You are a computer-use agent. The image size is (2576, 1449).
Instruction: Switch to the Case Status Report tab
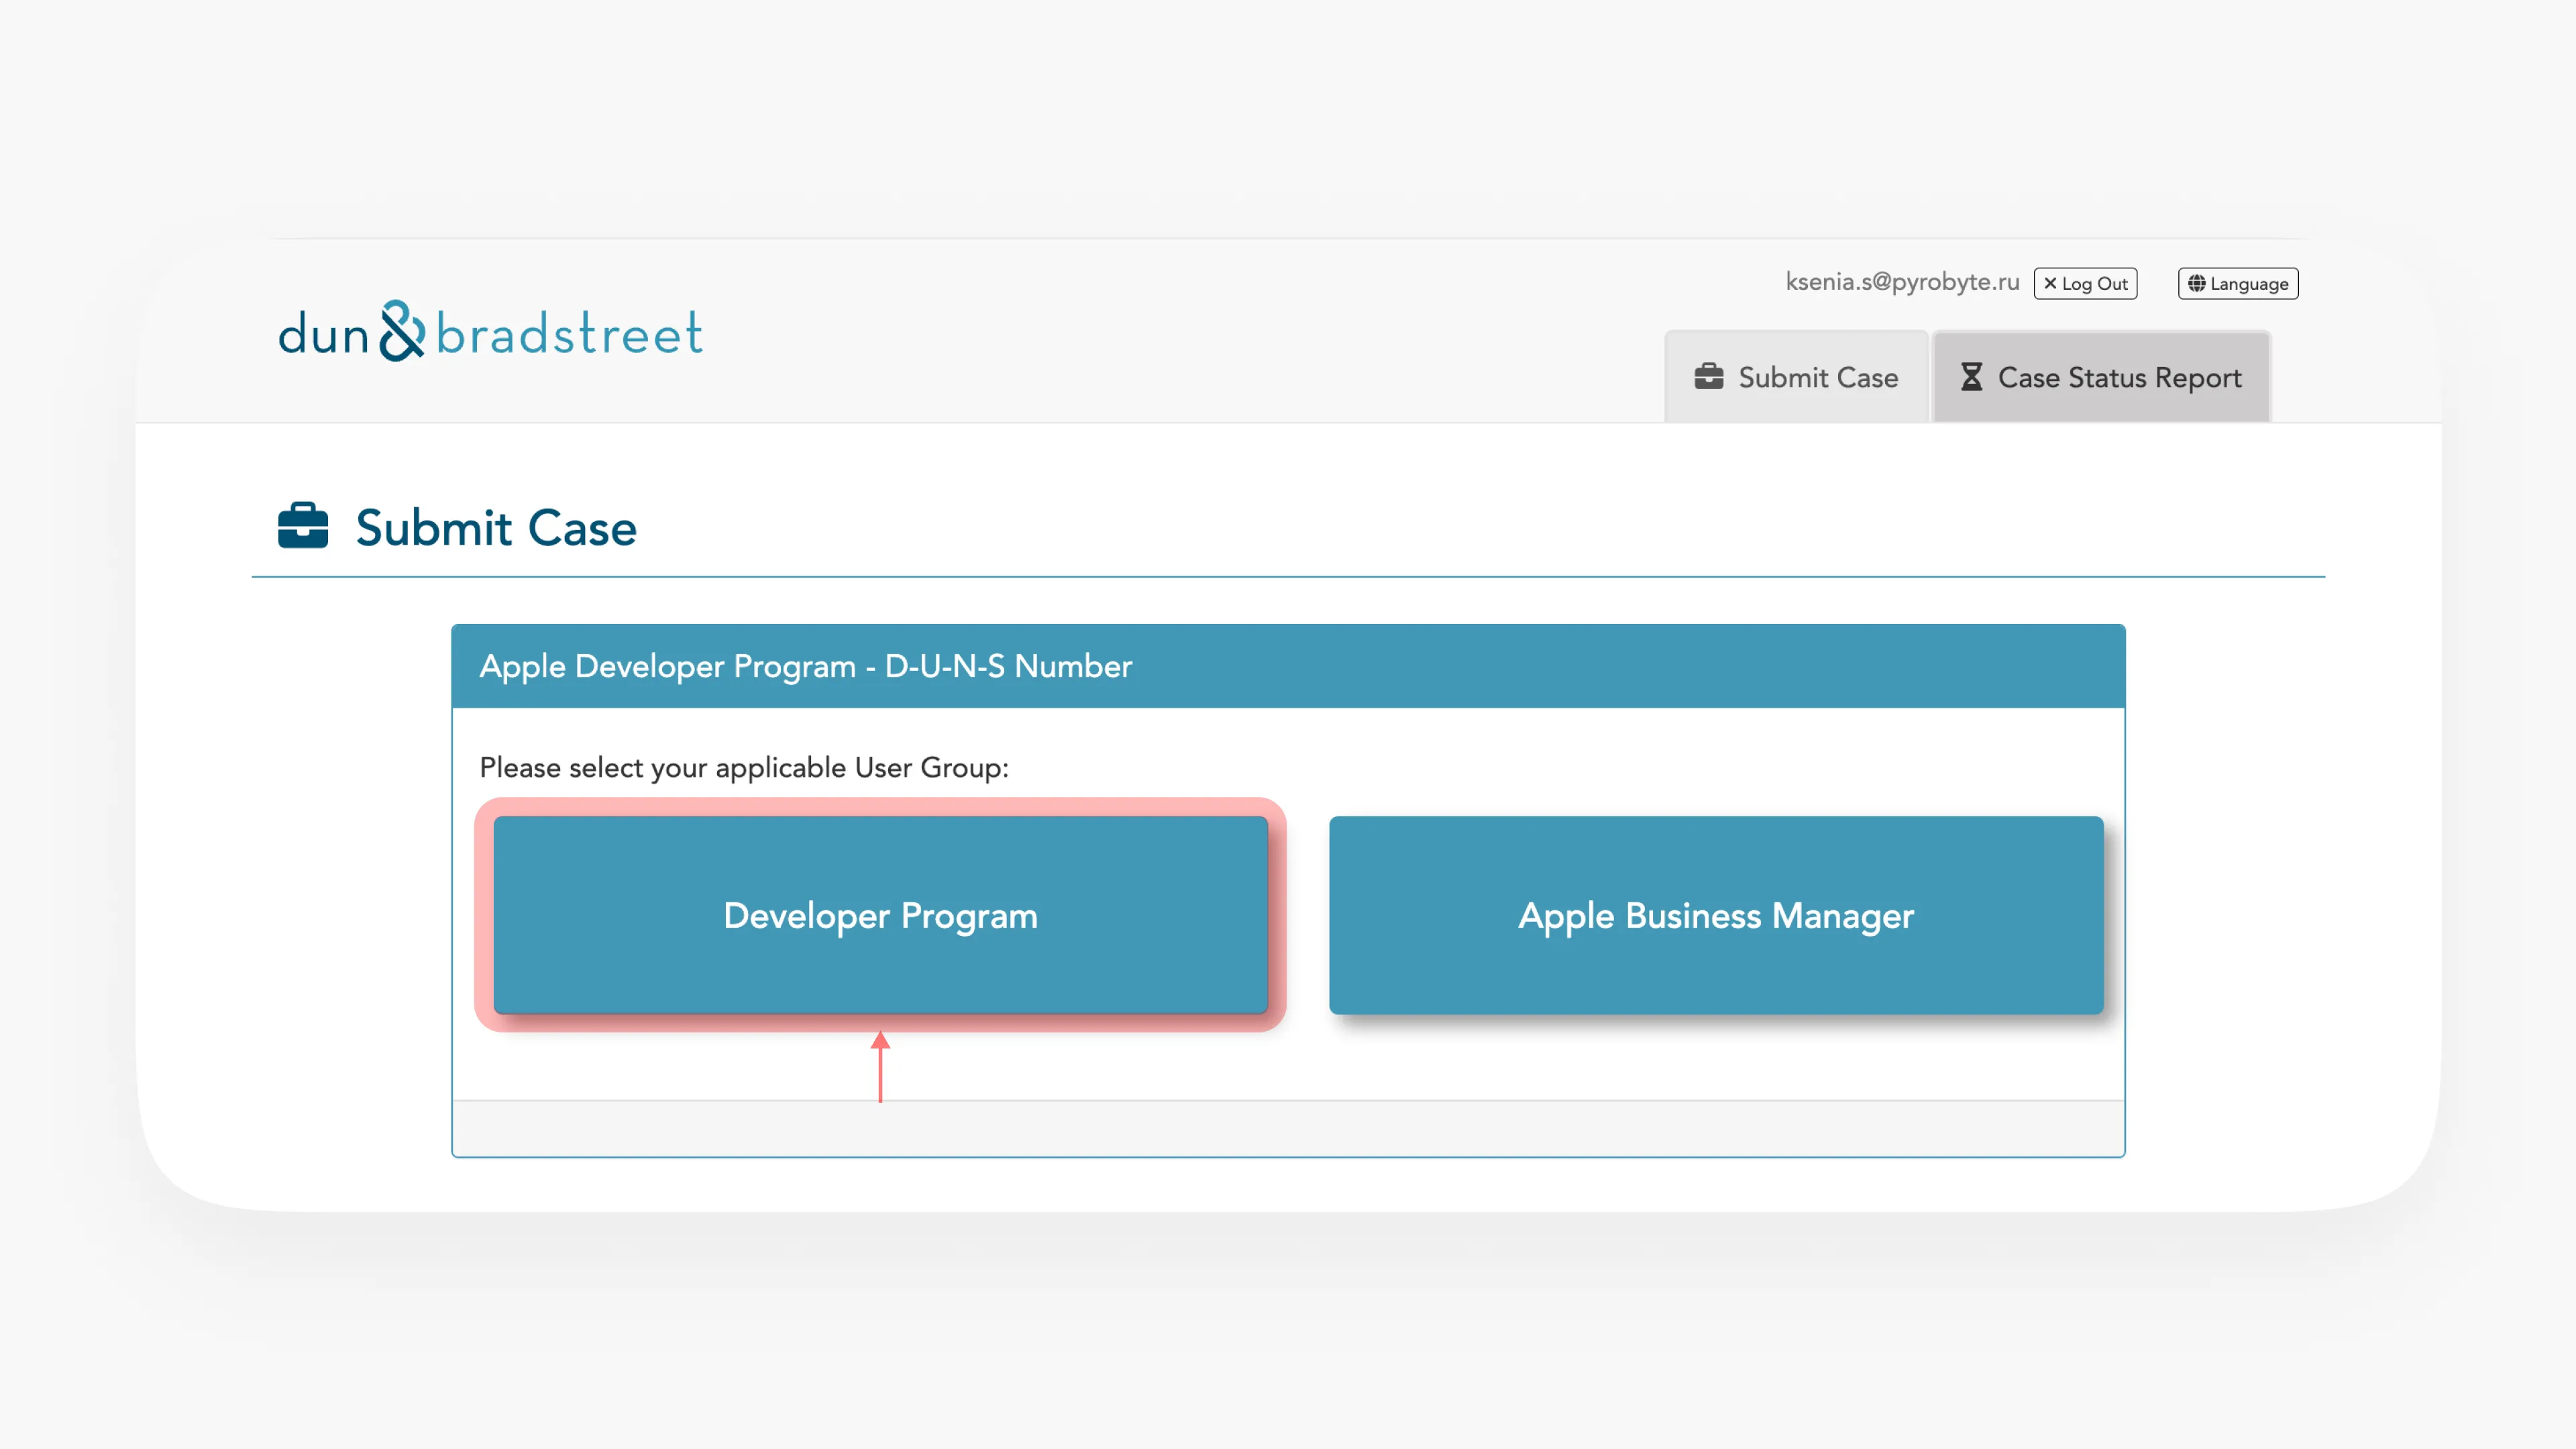click(2101, 377)
